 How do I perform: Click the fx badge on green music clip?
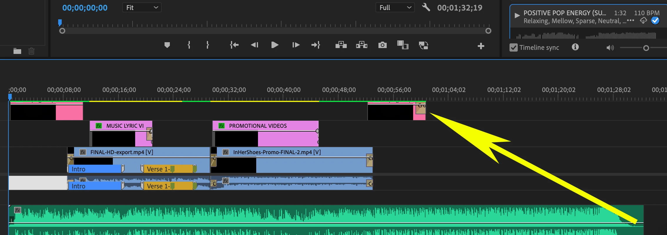pos(18,210)
